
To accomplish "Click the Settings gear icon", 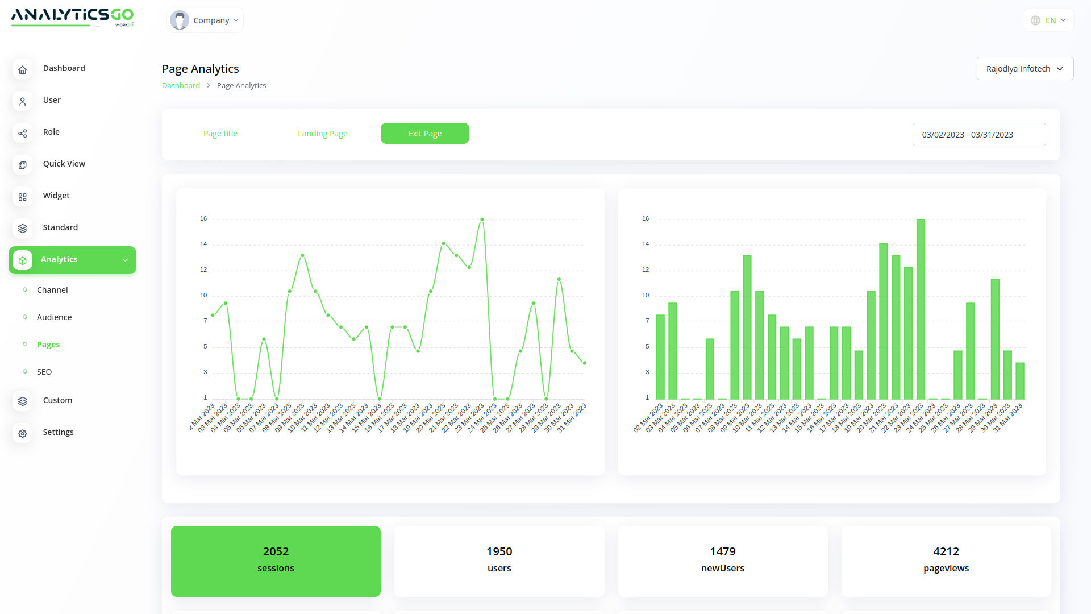I will coord(22,433).
